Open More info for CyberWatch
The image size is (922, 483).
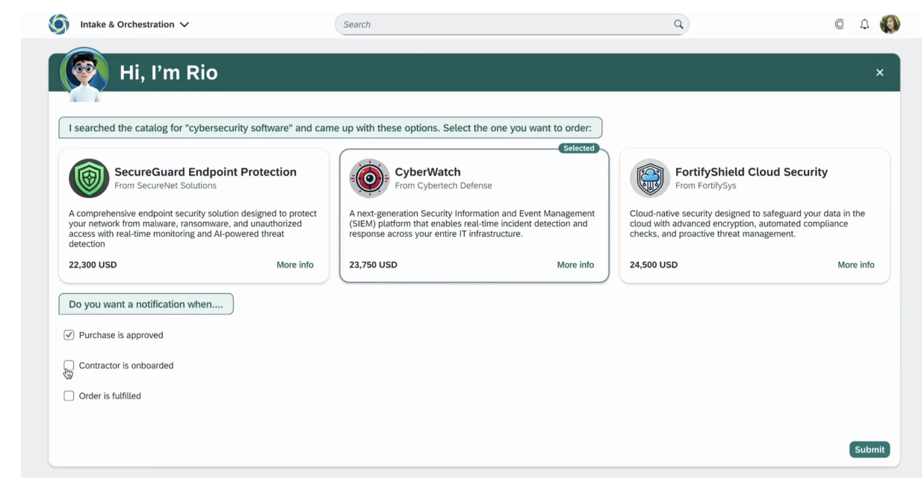coord(575,265)
